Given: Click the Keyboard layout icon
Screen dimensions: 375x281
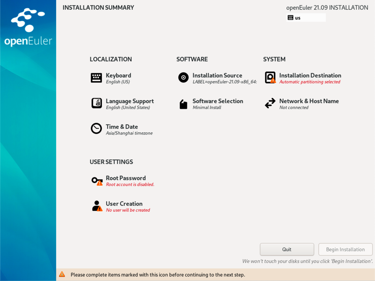Looking at the screenshot, I should 96,78.
